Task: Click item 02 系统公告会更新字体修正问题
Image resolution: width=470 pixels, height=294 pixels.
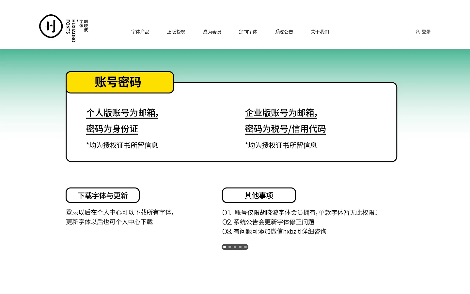Action: [268, 222]
